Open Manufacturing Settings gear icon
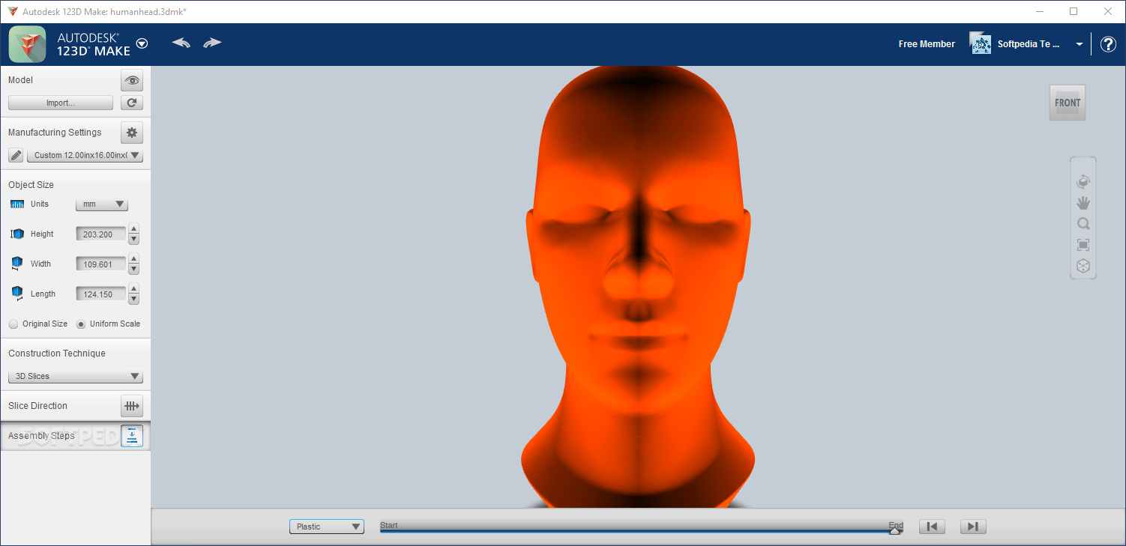The height and width of the screenshot is (546, 1126). 132,133
